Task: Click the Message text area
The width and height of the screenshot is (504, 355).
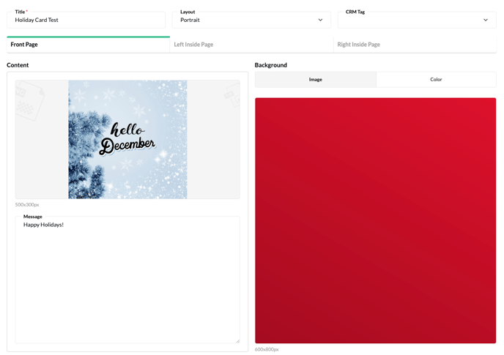Action: coord(127,280)
